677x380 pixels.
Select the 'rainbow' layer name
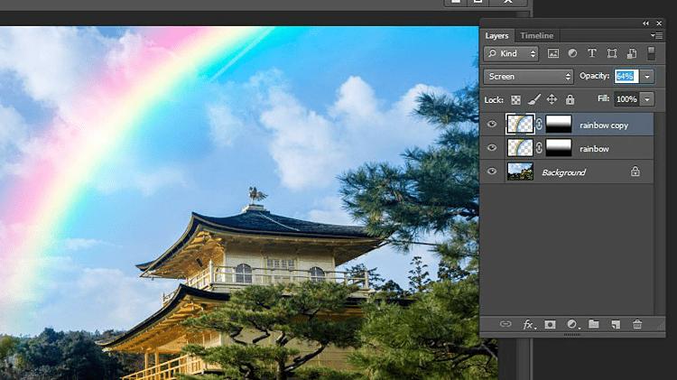[x=594, y=149]
